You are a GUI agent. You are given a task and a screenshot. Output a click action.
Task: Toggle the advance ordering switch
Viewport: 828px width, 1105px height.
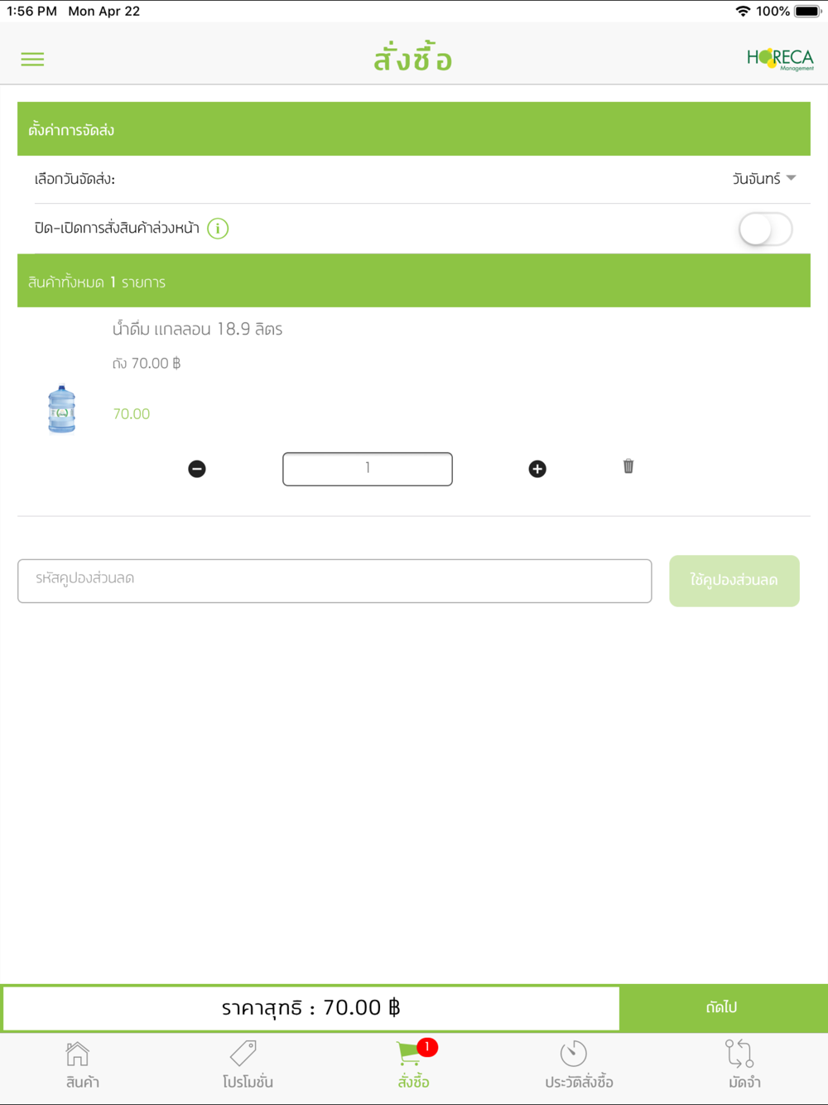[765, 229]
